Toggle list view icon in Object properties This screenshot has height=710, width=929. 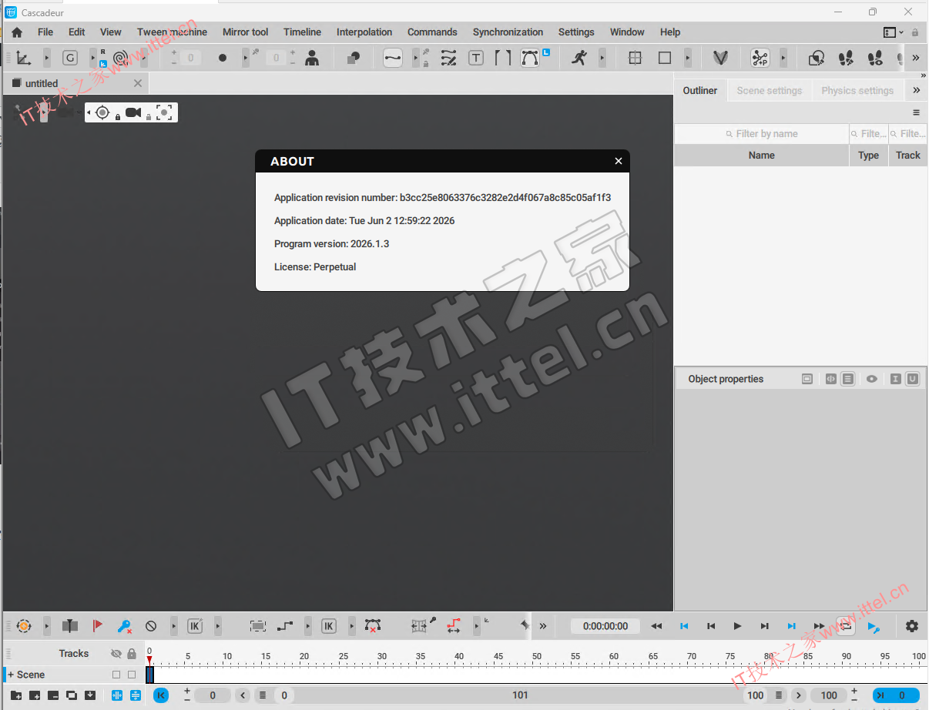tap(847, 379)
